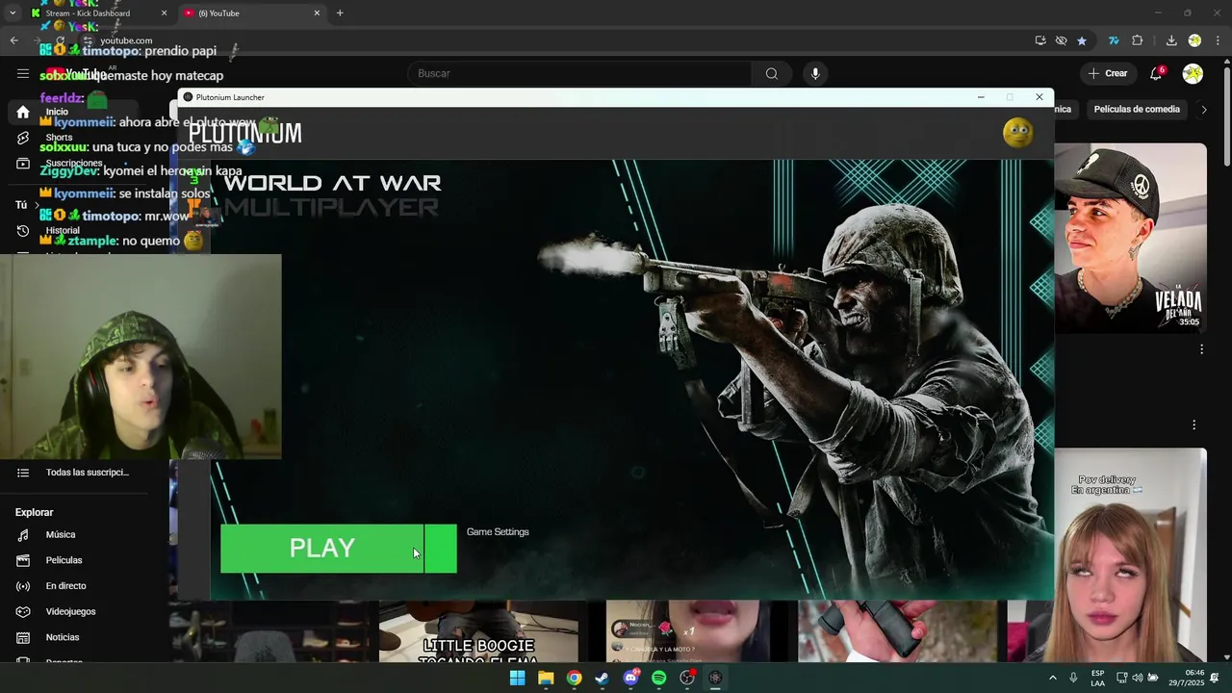Go to YouTube Inicio home icon
This screenshot has width=1232, height=693.
[x=23, y=113]
